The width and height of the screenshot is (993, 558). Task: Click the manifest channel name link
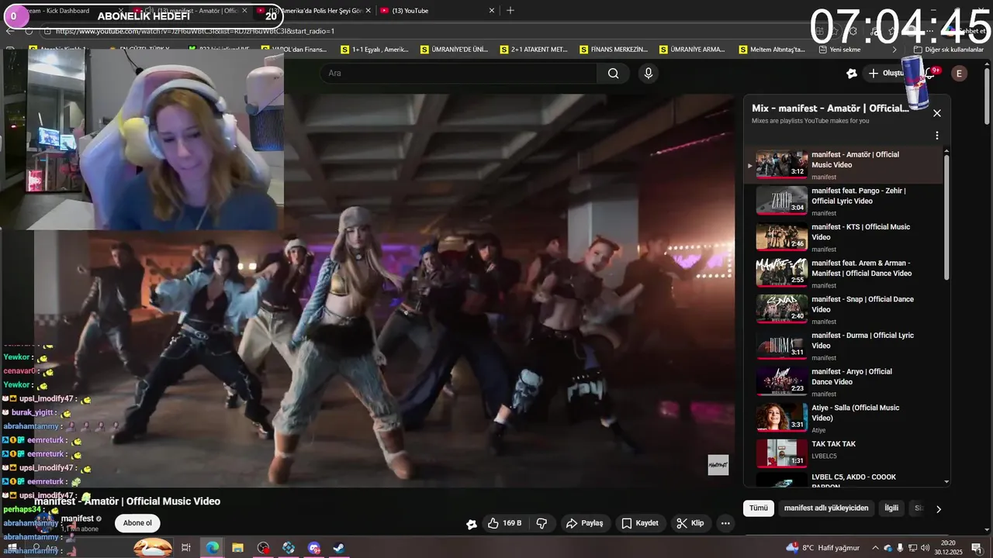[x=78, y=518]
